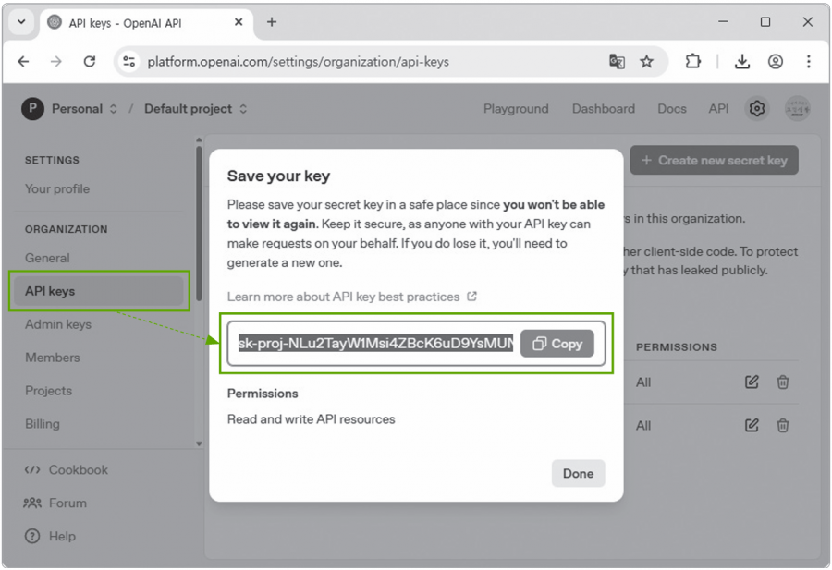The image size is (832, 570).
Task: Open a new browser tab
Action: 272,22
